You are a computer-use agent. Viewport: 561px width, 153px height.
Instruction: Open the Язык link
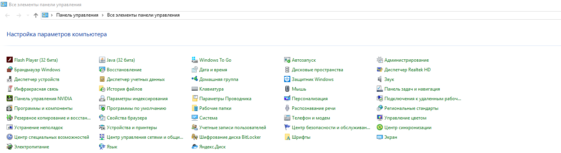coord(112,147)
